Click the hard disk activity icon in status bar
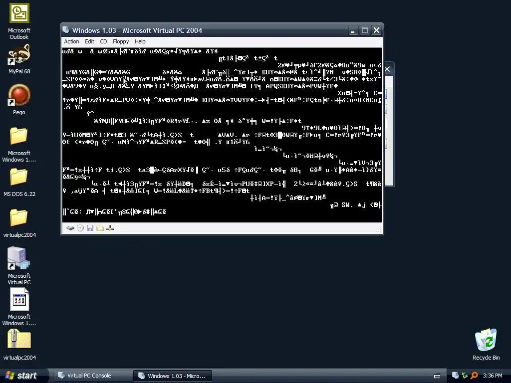This screenshot has height=383, width=511. (x=70, y=228)
